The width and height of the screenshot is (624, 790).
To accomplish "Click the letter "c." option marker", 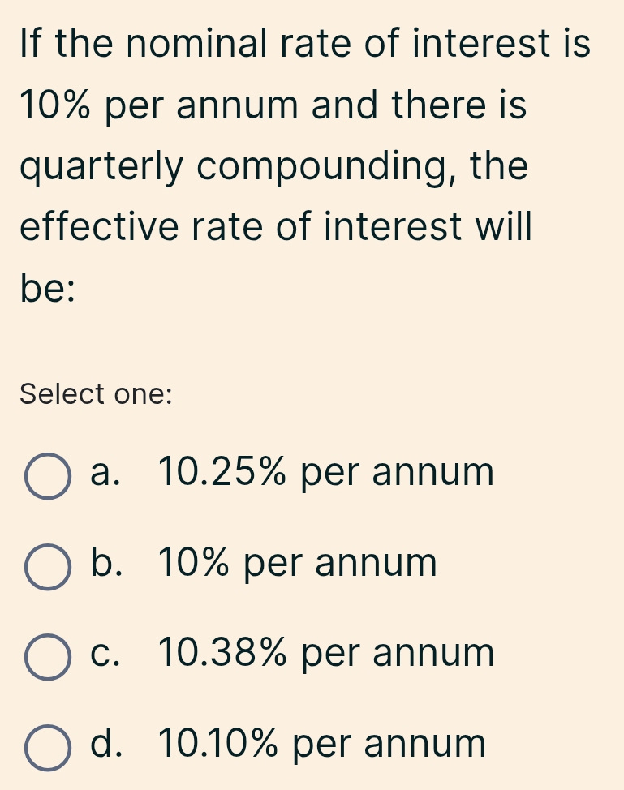I will 105,652.
